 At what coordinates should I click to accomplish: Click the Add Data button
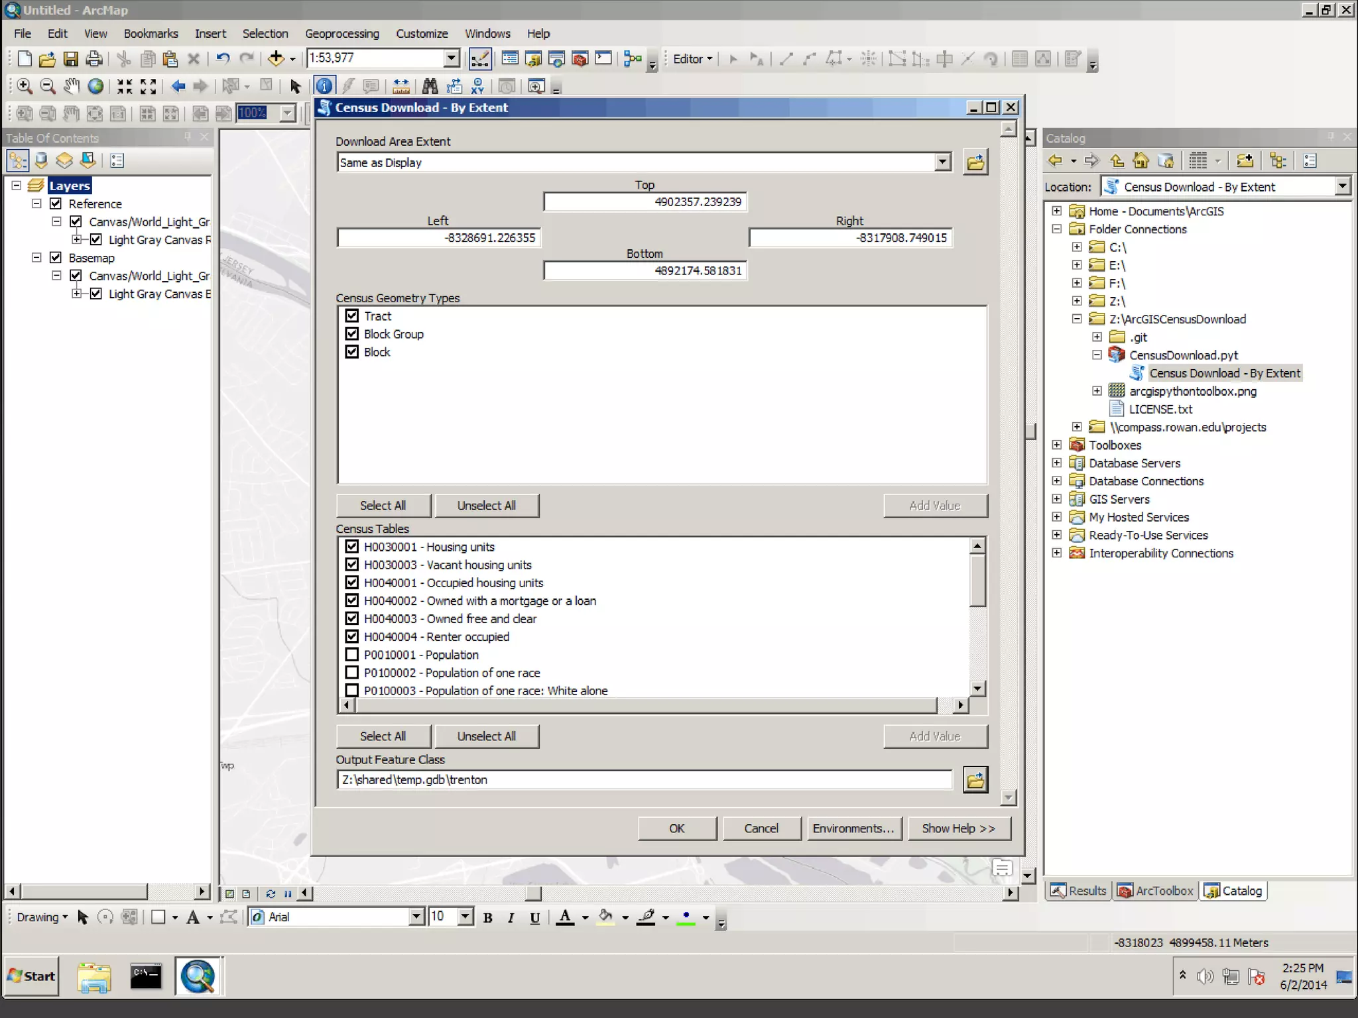point(276,59)
